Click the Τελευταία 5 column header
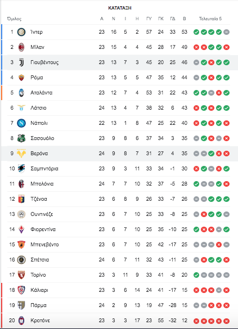238x329 pixels. click(x=210, y=19)
